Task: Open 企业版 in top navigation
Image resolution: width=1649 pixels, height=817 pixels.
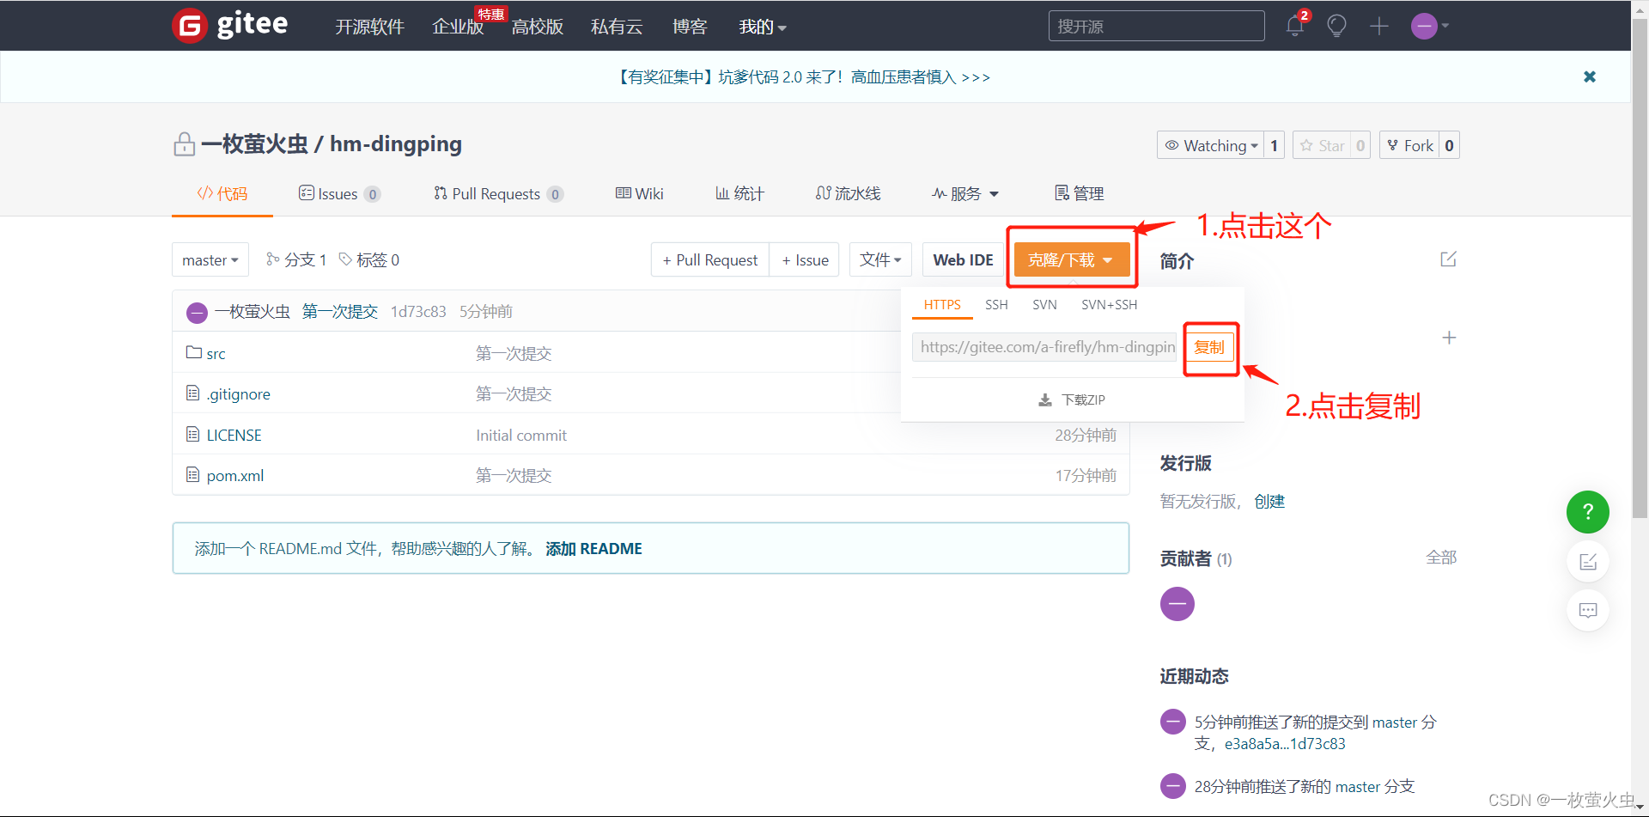Action: click(458, 27)
